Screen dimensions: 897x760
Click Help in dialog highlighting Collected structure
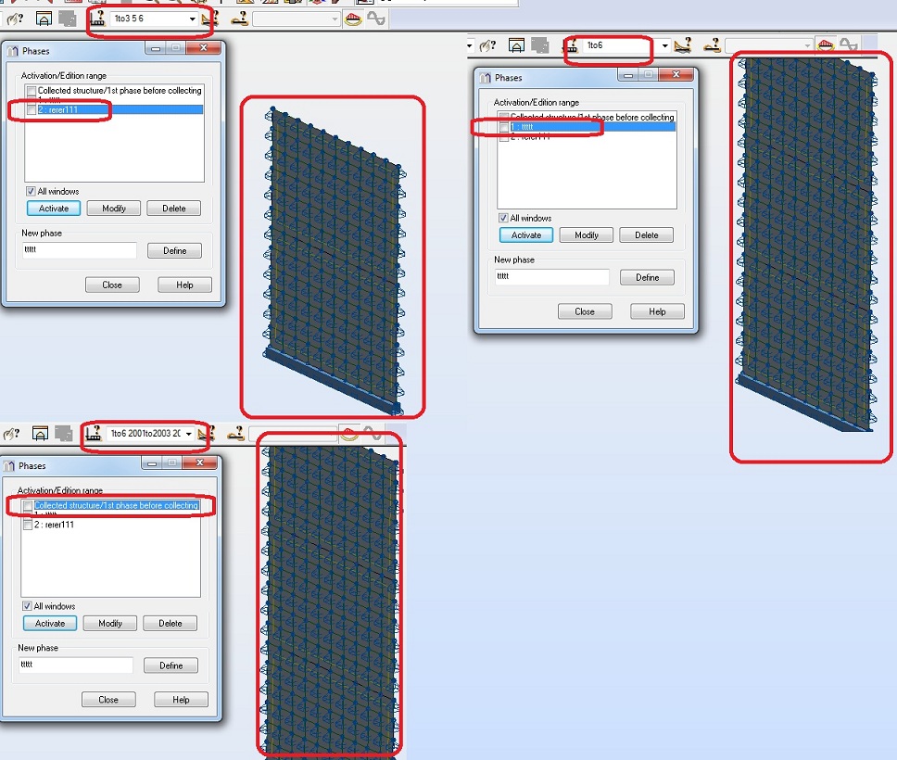[x=181, y=700]
